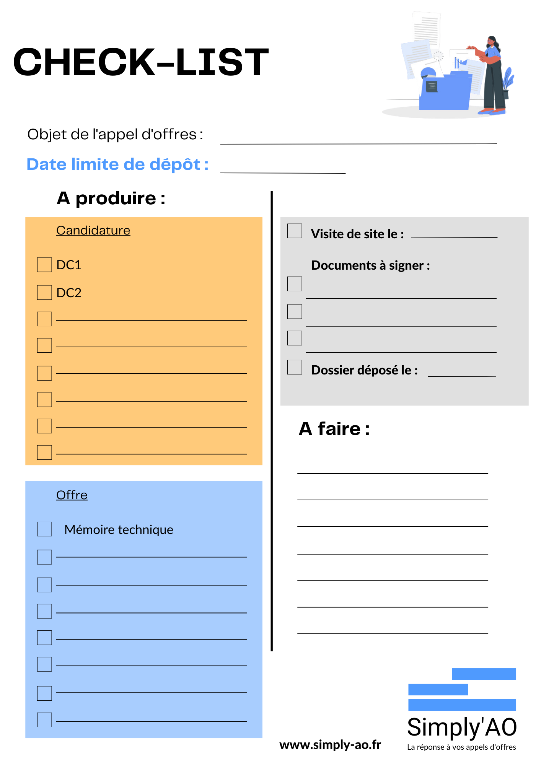Check the Mémoire technique box

(x=44, y=529)
